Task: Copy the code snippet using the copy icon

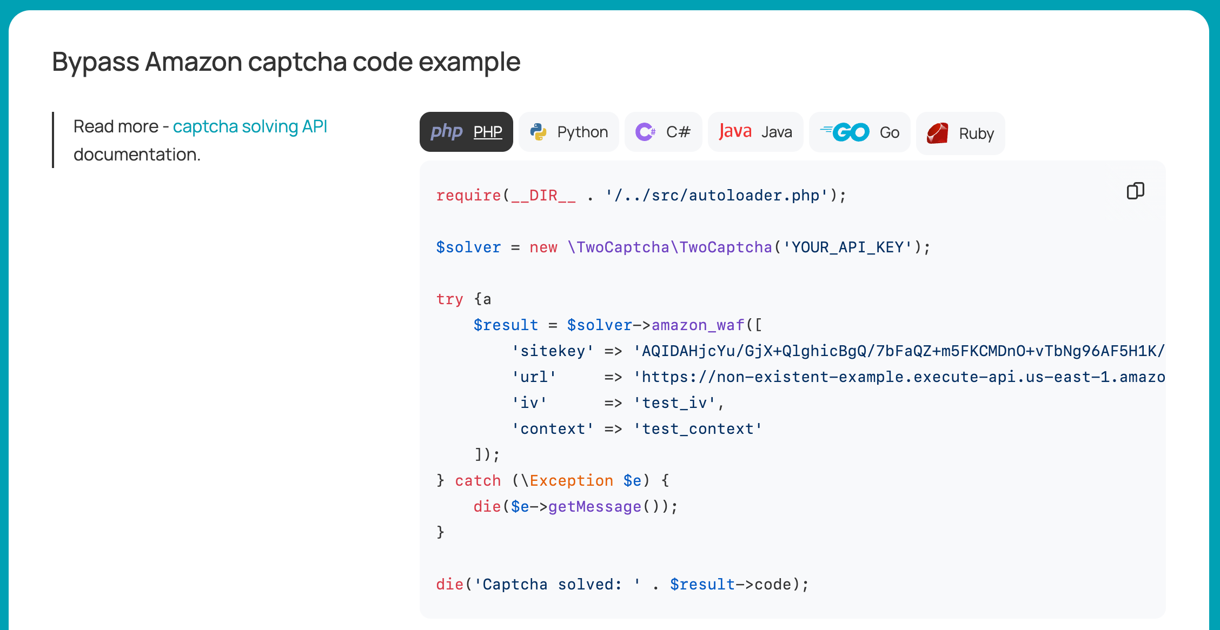Action: [x=1135, y=191]
